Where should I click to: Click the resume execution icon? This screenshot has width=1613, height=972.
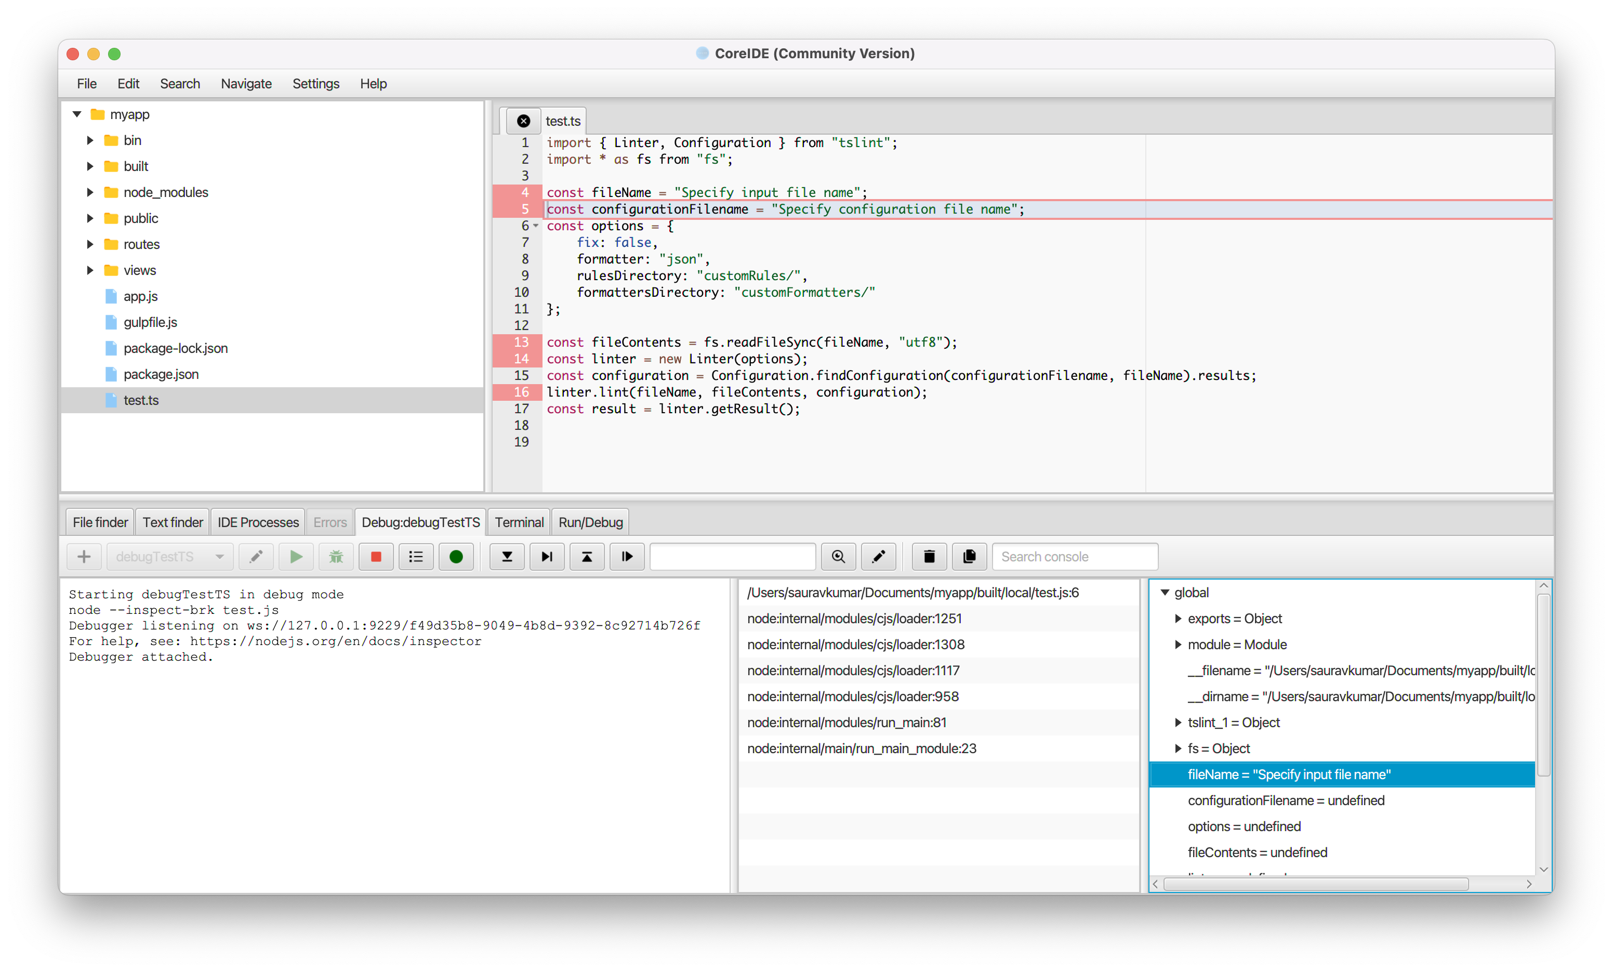627,557
